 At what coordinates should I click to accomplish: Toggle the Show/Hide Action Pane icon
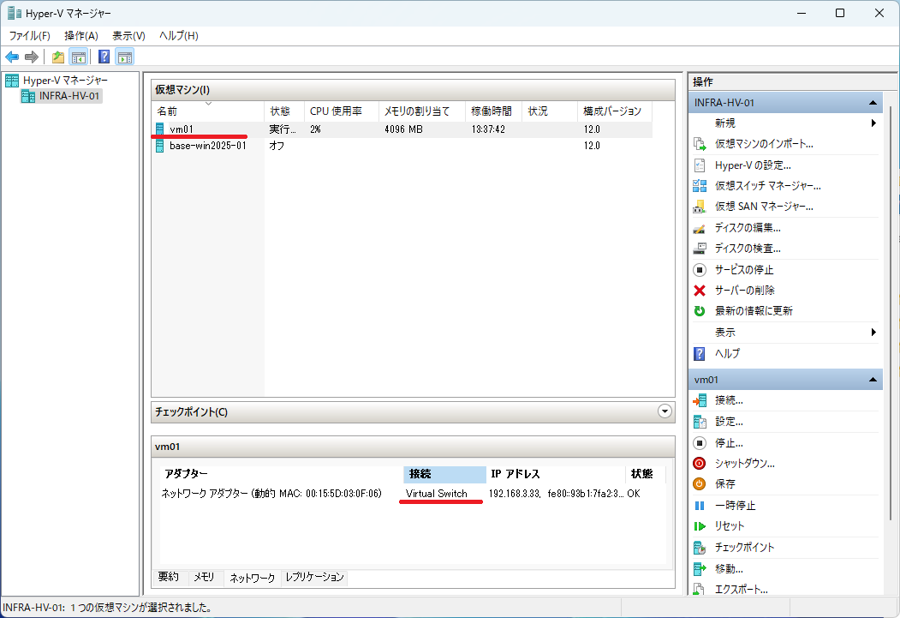point(124,57)
